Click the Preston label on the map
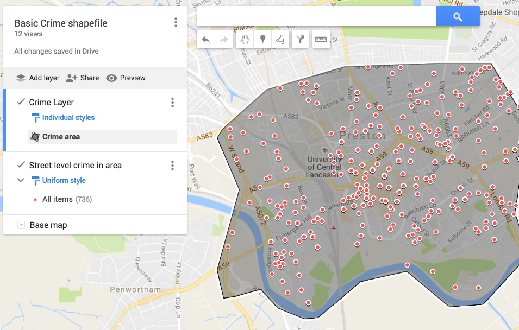This screenshot has width=519, height=330. click(x=362, y=136)
